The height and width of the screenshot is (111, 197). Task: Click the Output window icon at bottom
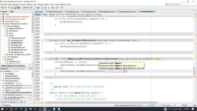[x=3, y=105]
